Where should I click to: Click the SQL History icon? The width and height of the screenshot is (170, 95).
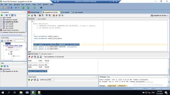pos(59,15)
